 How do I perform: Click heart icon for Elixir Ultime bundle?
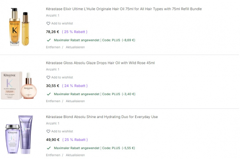48,24
